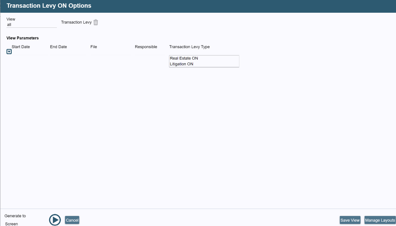Run the report with the play icon
Image resolution: width=396 pixels, height=226 pixels.
coord(55,220)
